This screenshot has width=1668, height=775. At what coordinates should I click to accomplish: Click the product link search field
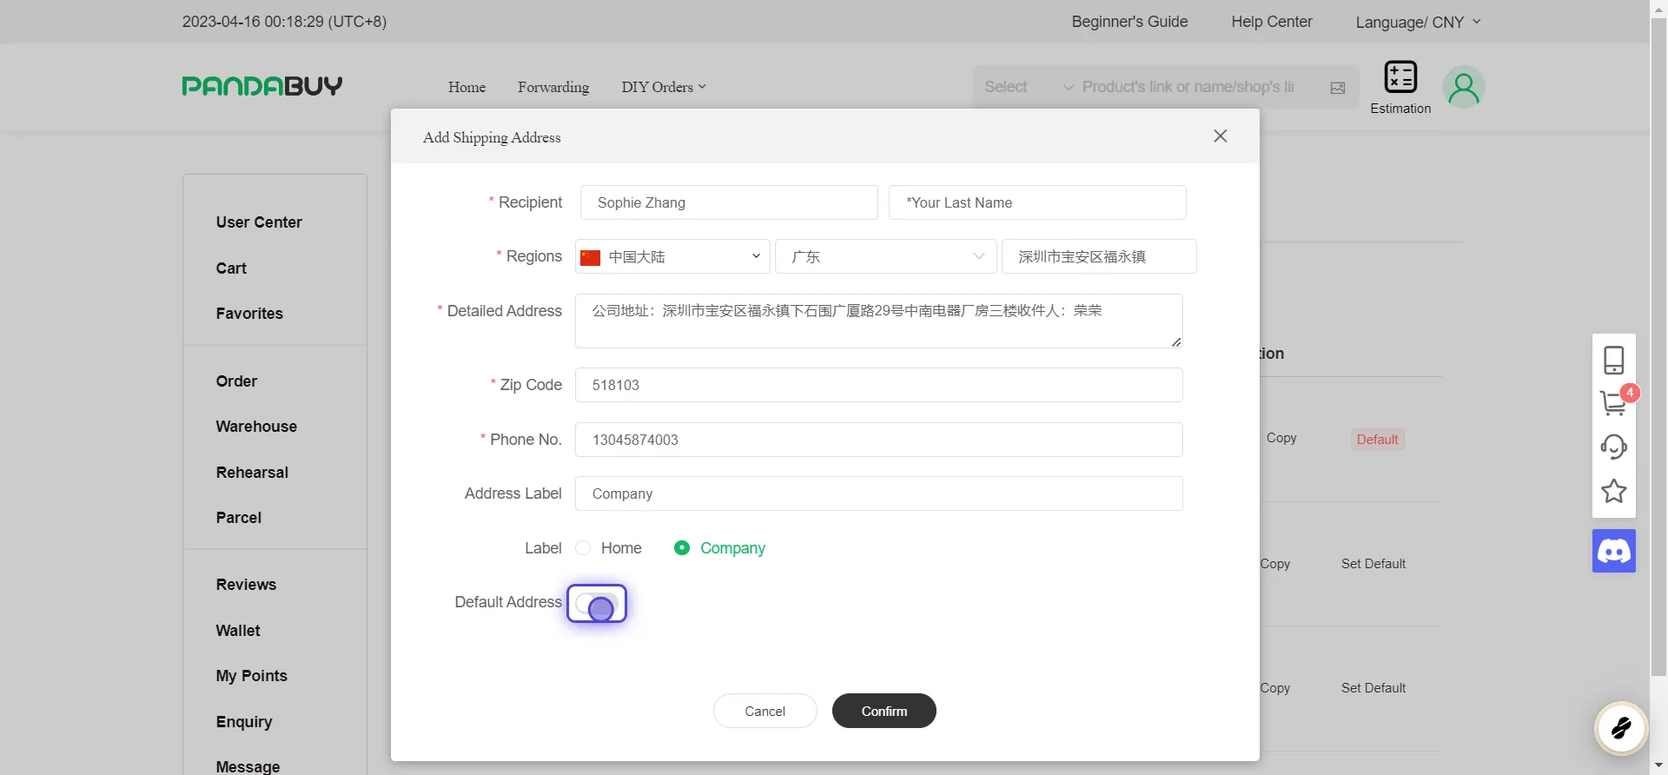(x=1188, y=87)
